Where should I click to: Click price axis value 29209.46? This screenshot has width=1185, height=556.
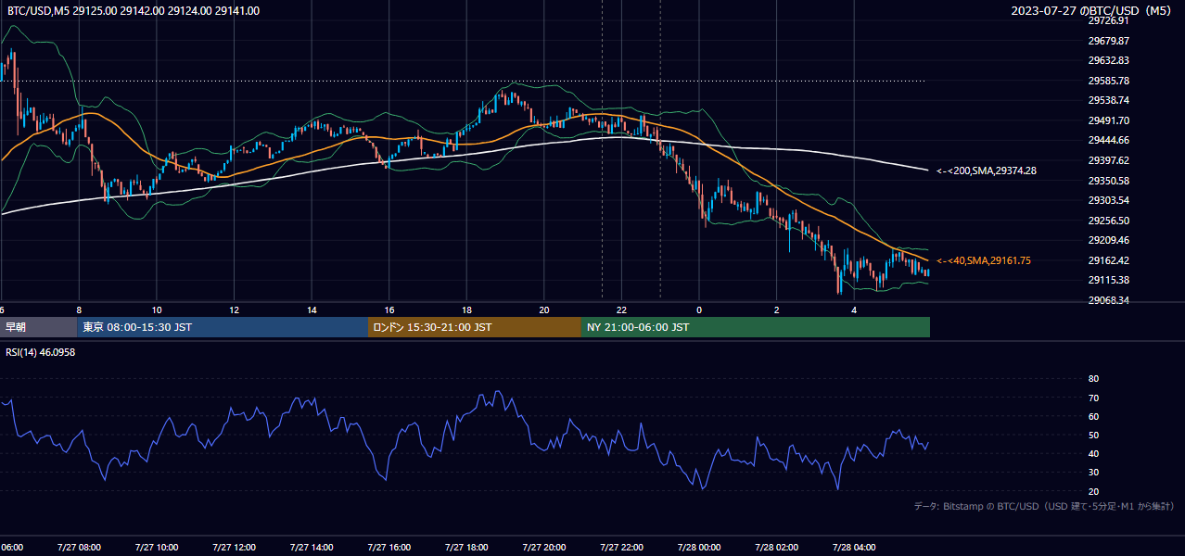coord(1108,240)
